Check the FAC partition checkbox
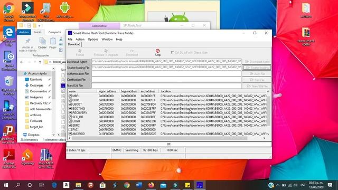 (70, 129)
